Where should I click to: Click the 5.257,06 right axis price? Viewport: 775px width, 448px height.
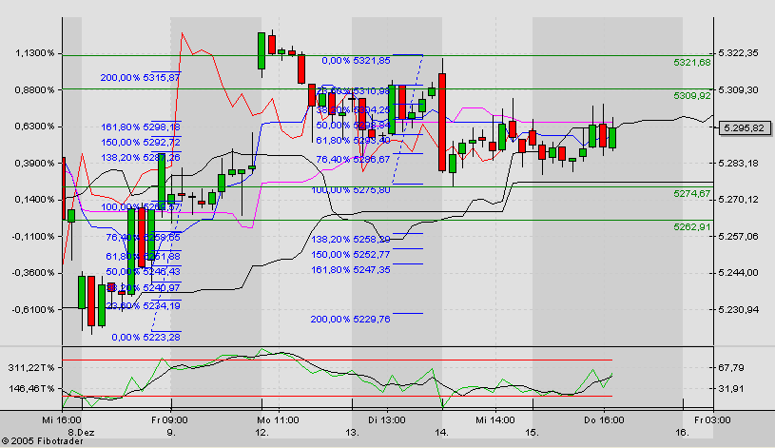(738, 236)
